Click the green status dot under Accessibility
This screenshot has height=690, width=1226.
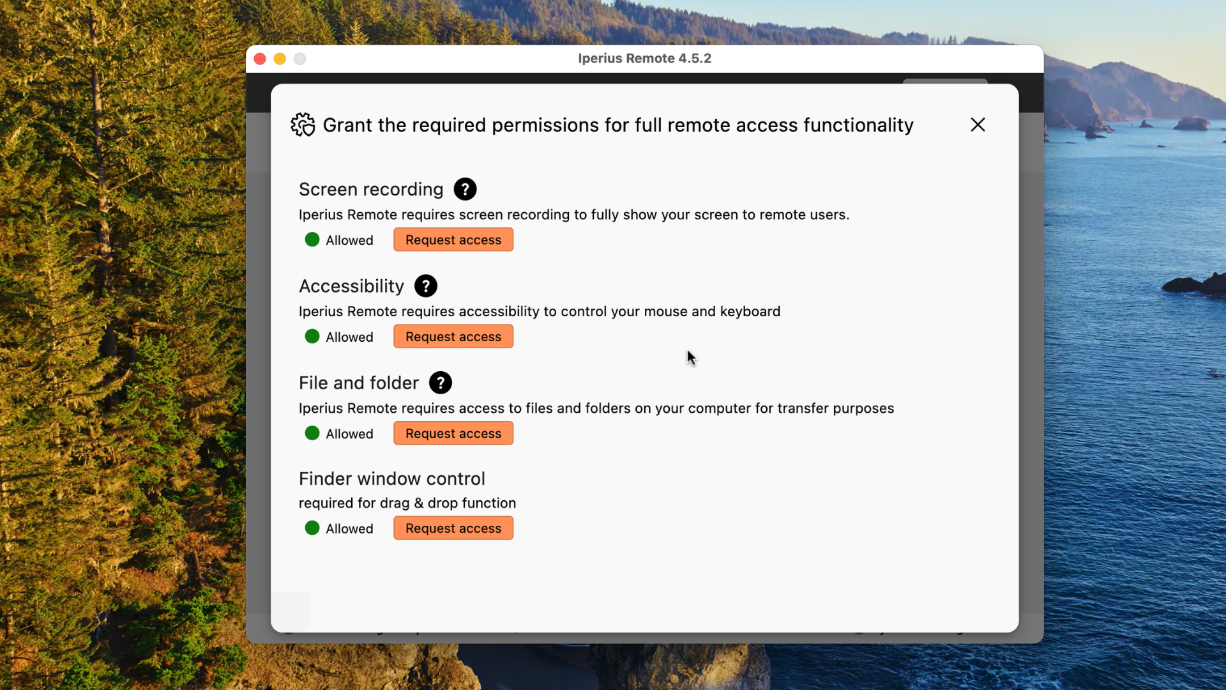tap(312, 336)
